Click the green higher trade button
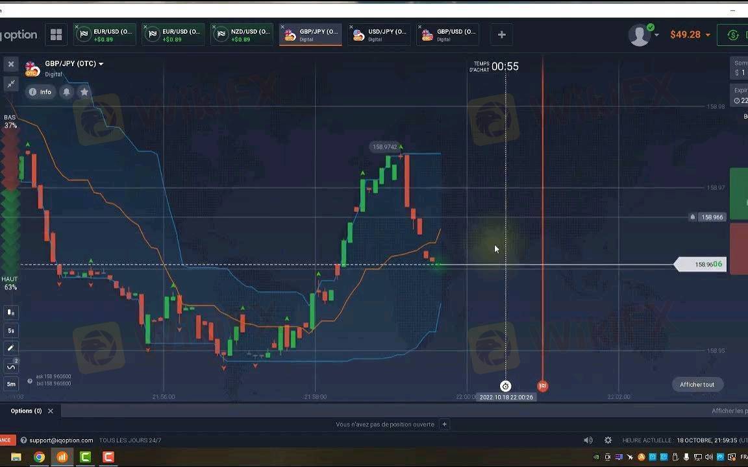This screenshot has height=467, width=748. tap(739, 193)
